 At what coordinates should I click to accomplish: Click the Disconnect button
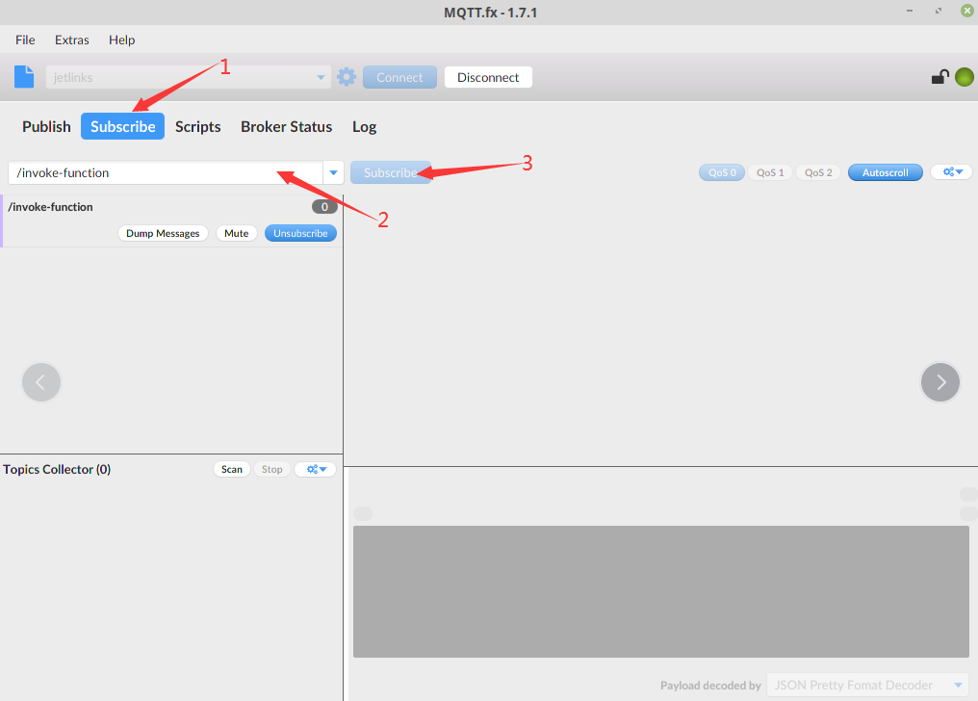488,77
